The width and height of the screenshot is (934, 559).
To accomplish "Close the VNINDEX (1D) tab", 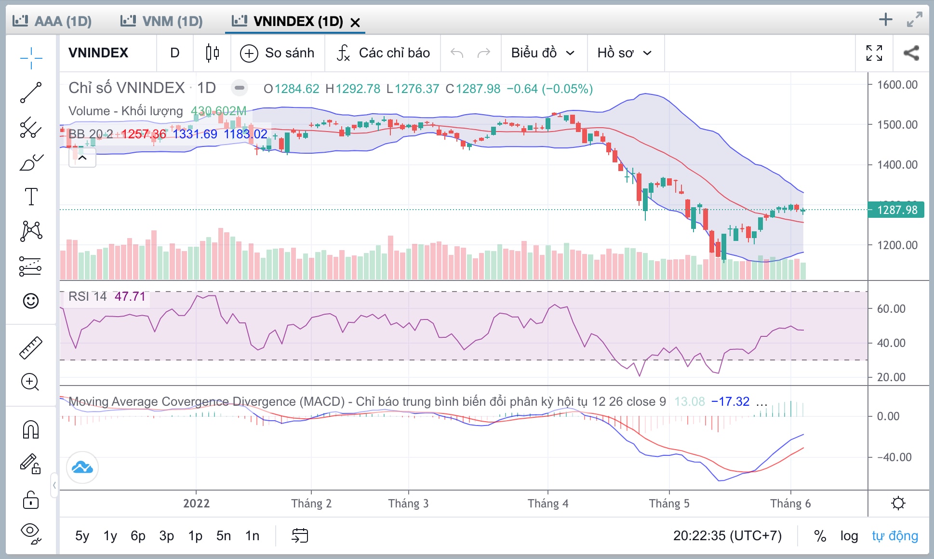I will [x=355, y=23].
